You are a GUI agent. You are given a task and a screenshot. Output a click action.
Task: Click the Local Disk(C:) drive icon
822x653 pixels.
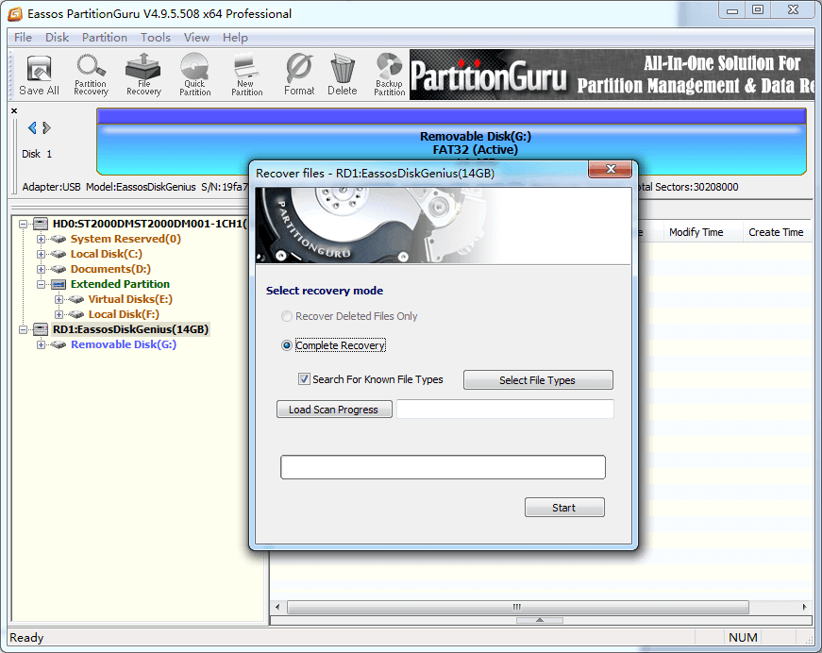pyautogui.click(x=59, y=254)
